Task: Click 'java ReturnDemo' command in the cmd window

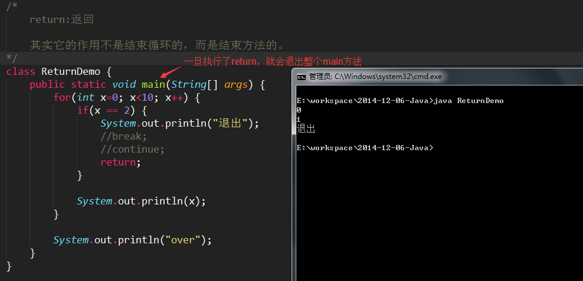Action: click(x=469, y=101)
